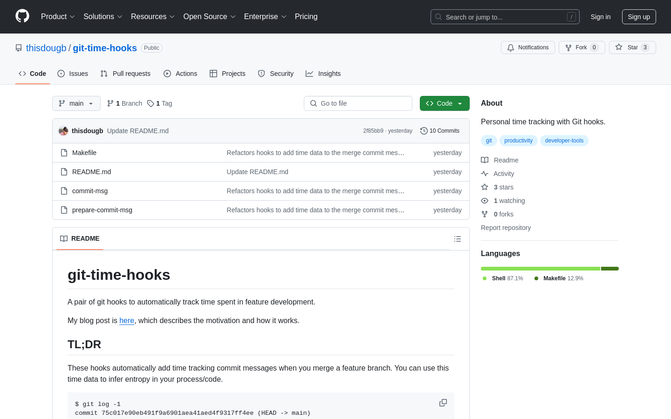Open the prepare-commit-msg file
Viewport: 671px width, 419px height.
pos(102,210)
